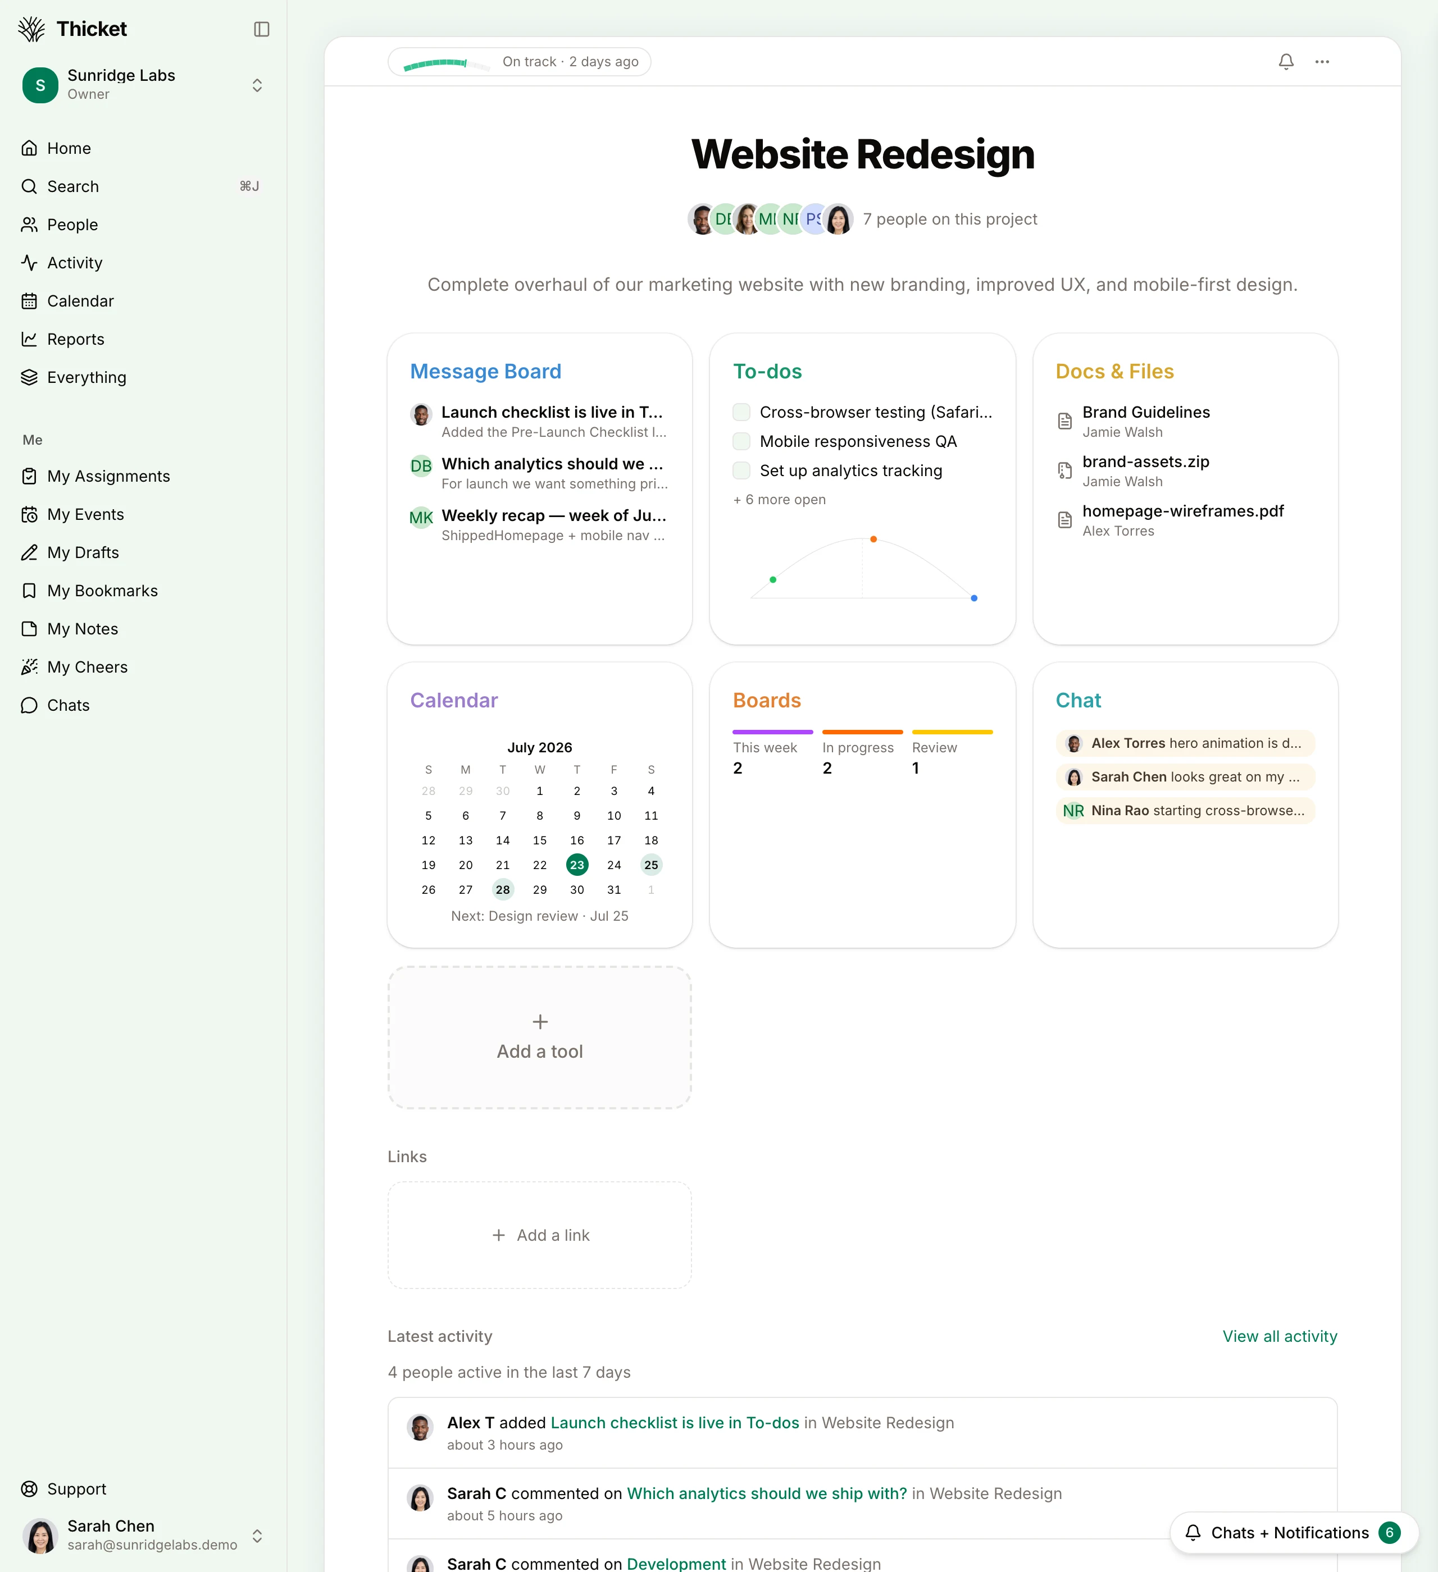
Task: Open the Boards tool heading
Action: tap(767, 700)
